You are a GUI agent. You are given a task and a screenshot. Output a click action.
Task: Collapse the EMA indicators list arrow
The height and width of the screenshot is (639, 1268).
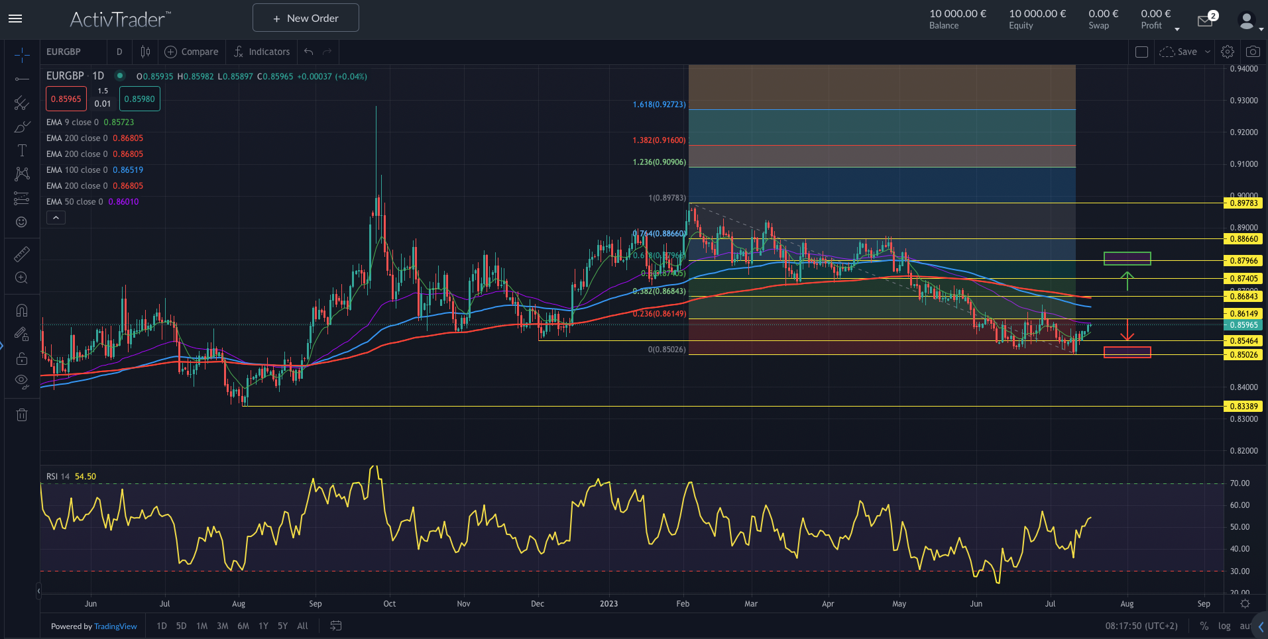click(x=56, y=217)
